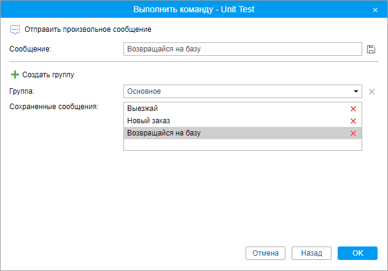Select saved message "Выезжай"

click(233, 109)
